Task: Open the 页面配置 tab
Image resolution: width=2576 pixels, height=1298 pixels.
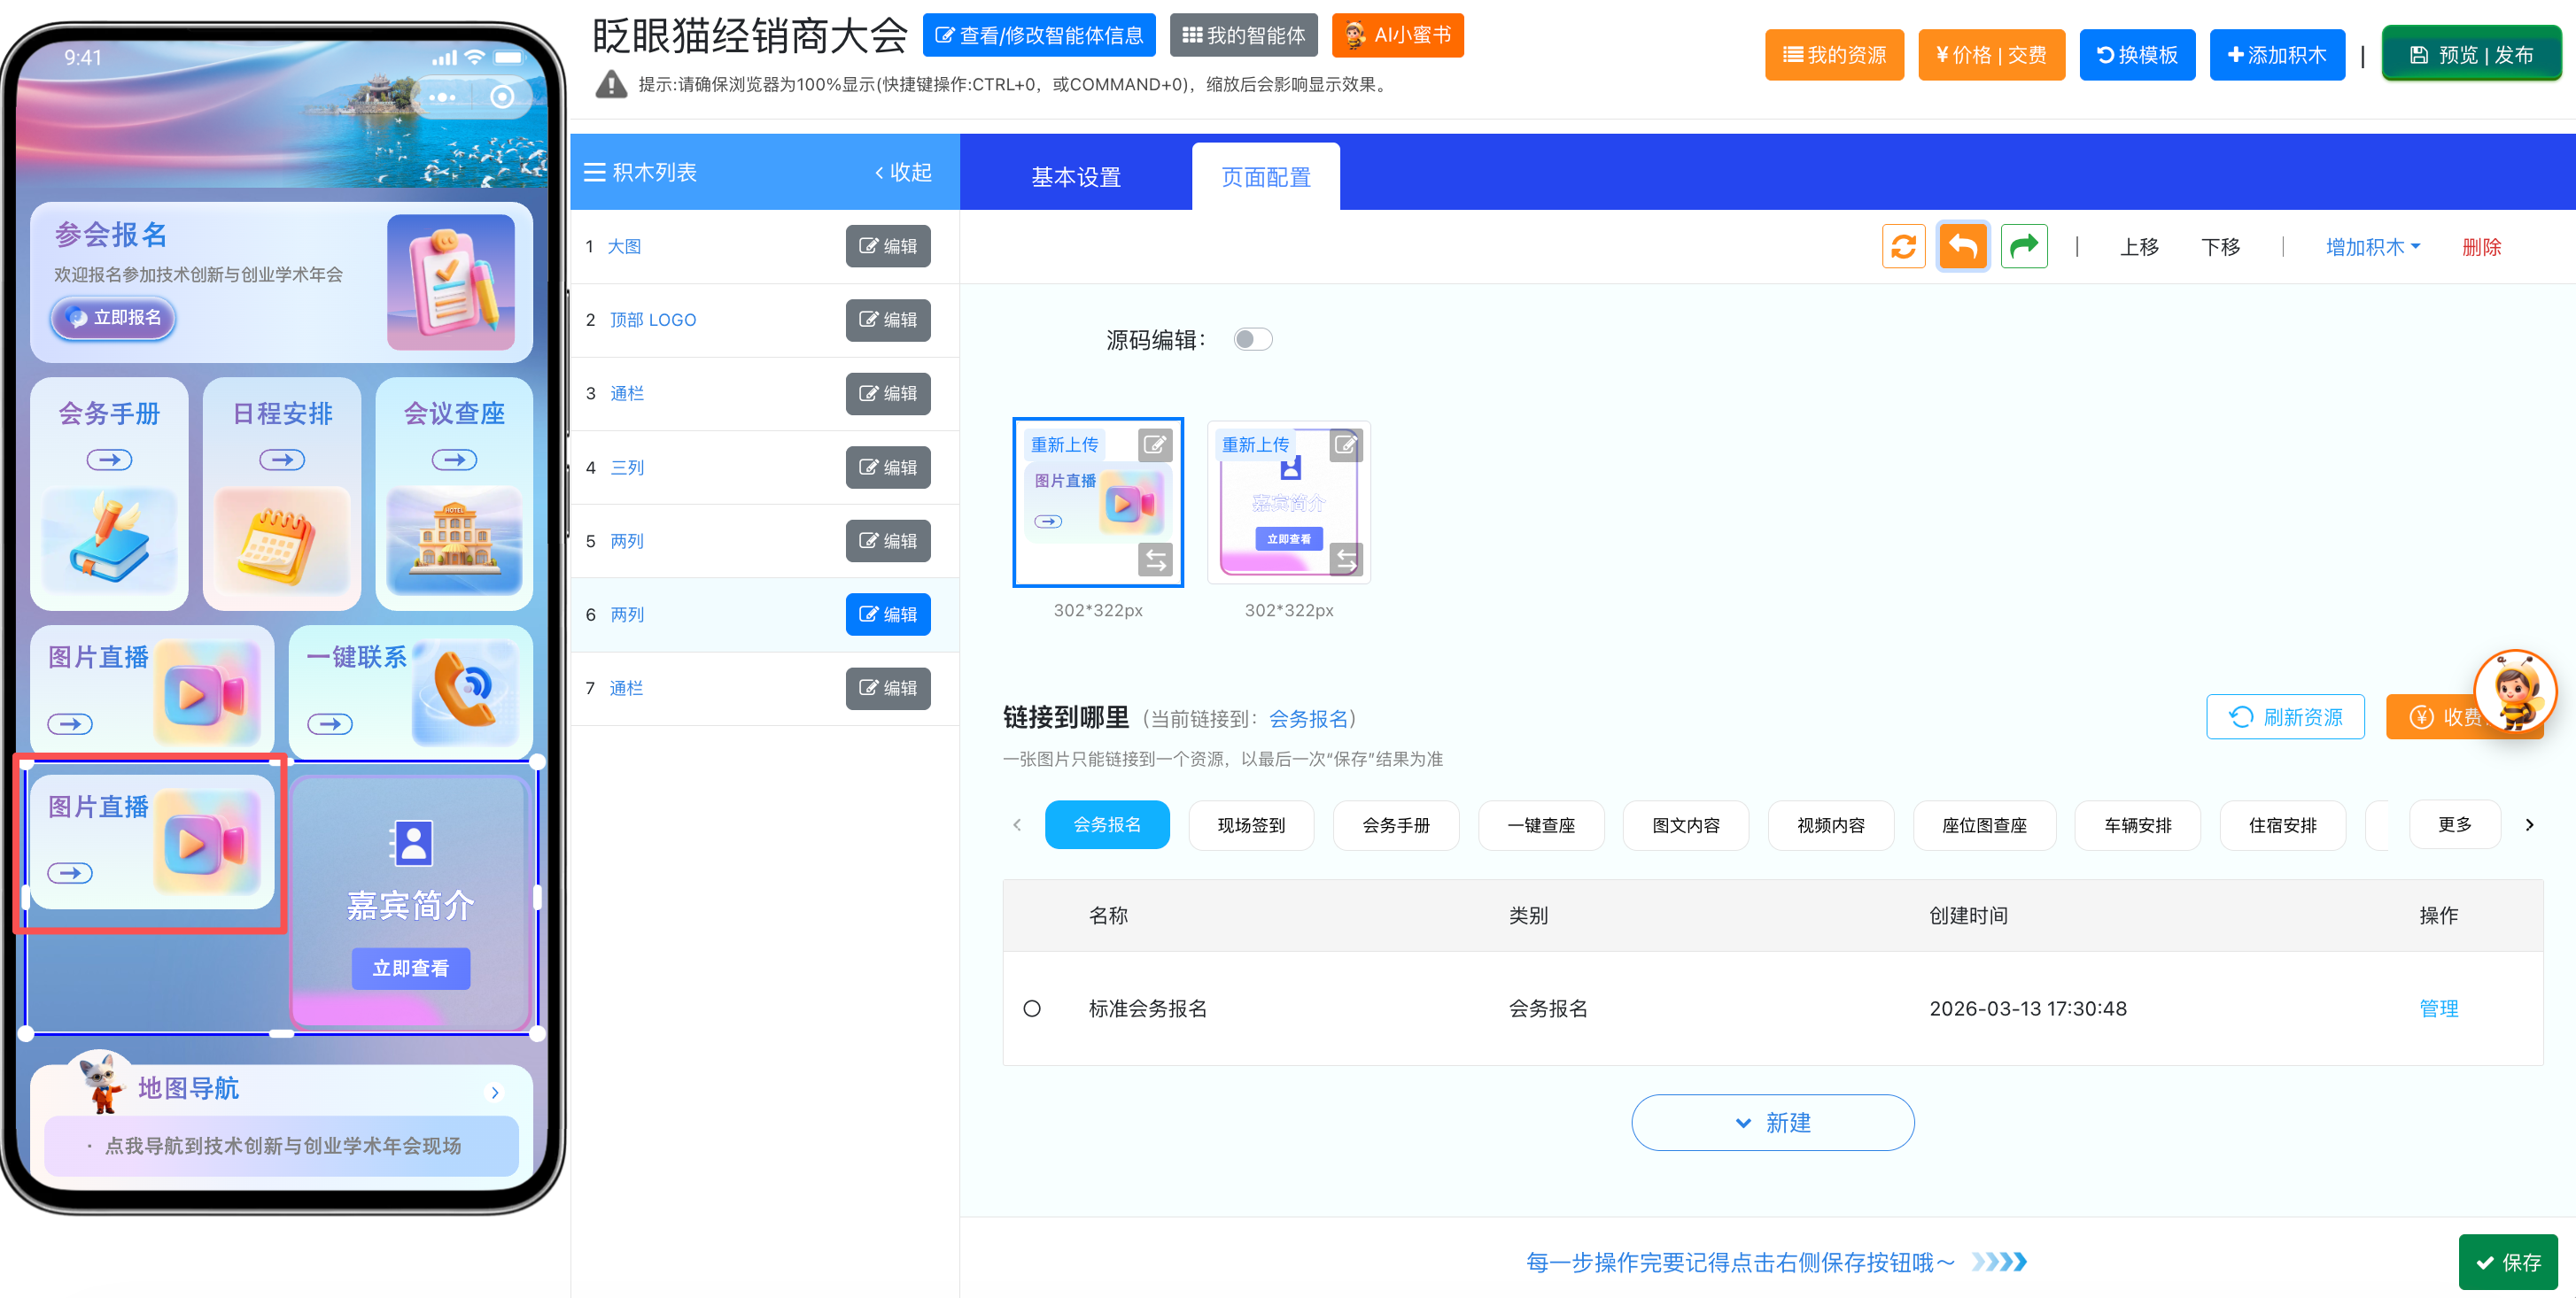Action: [x=1265, y=177]
